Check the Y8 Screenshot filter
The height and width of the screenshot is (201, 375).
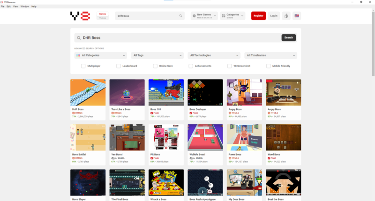point(229,66)
